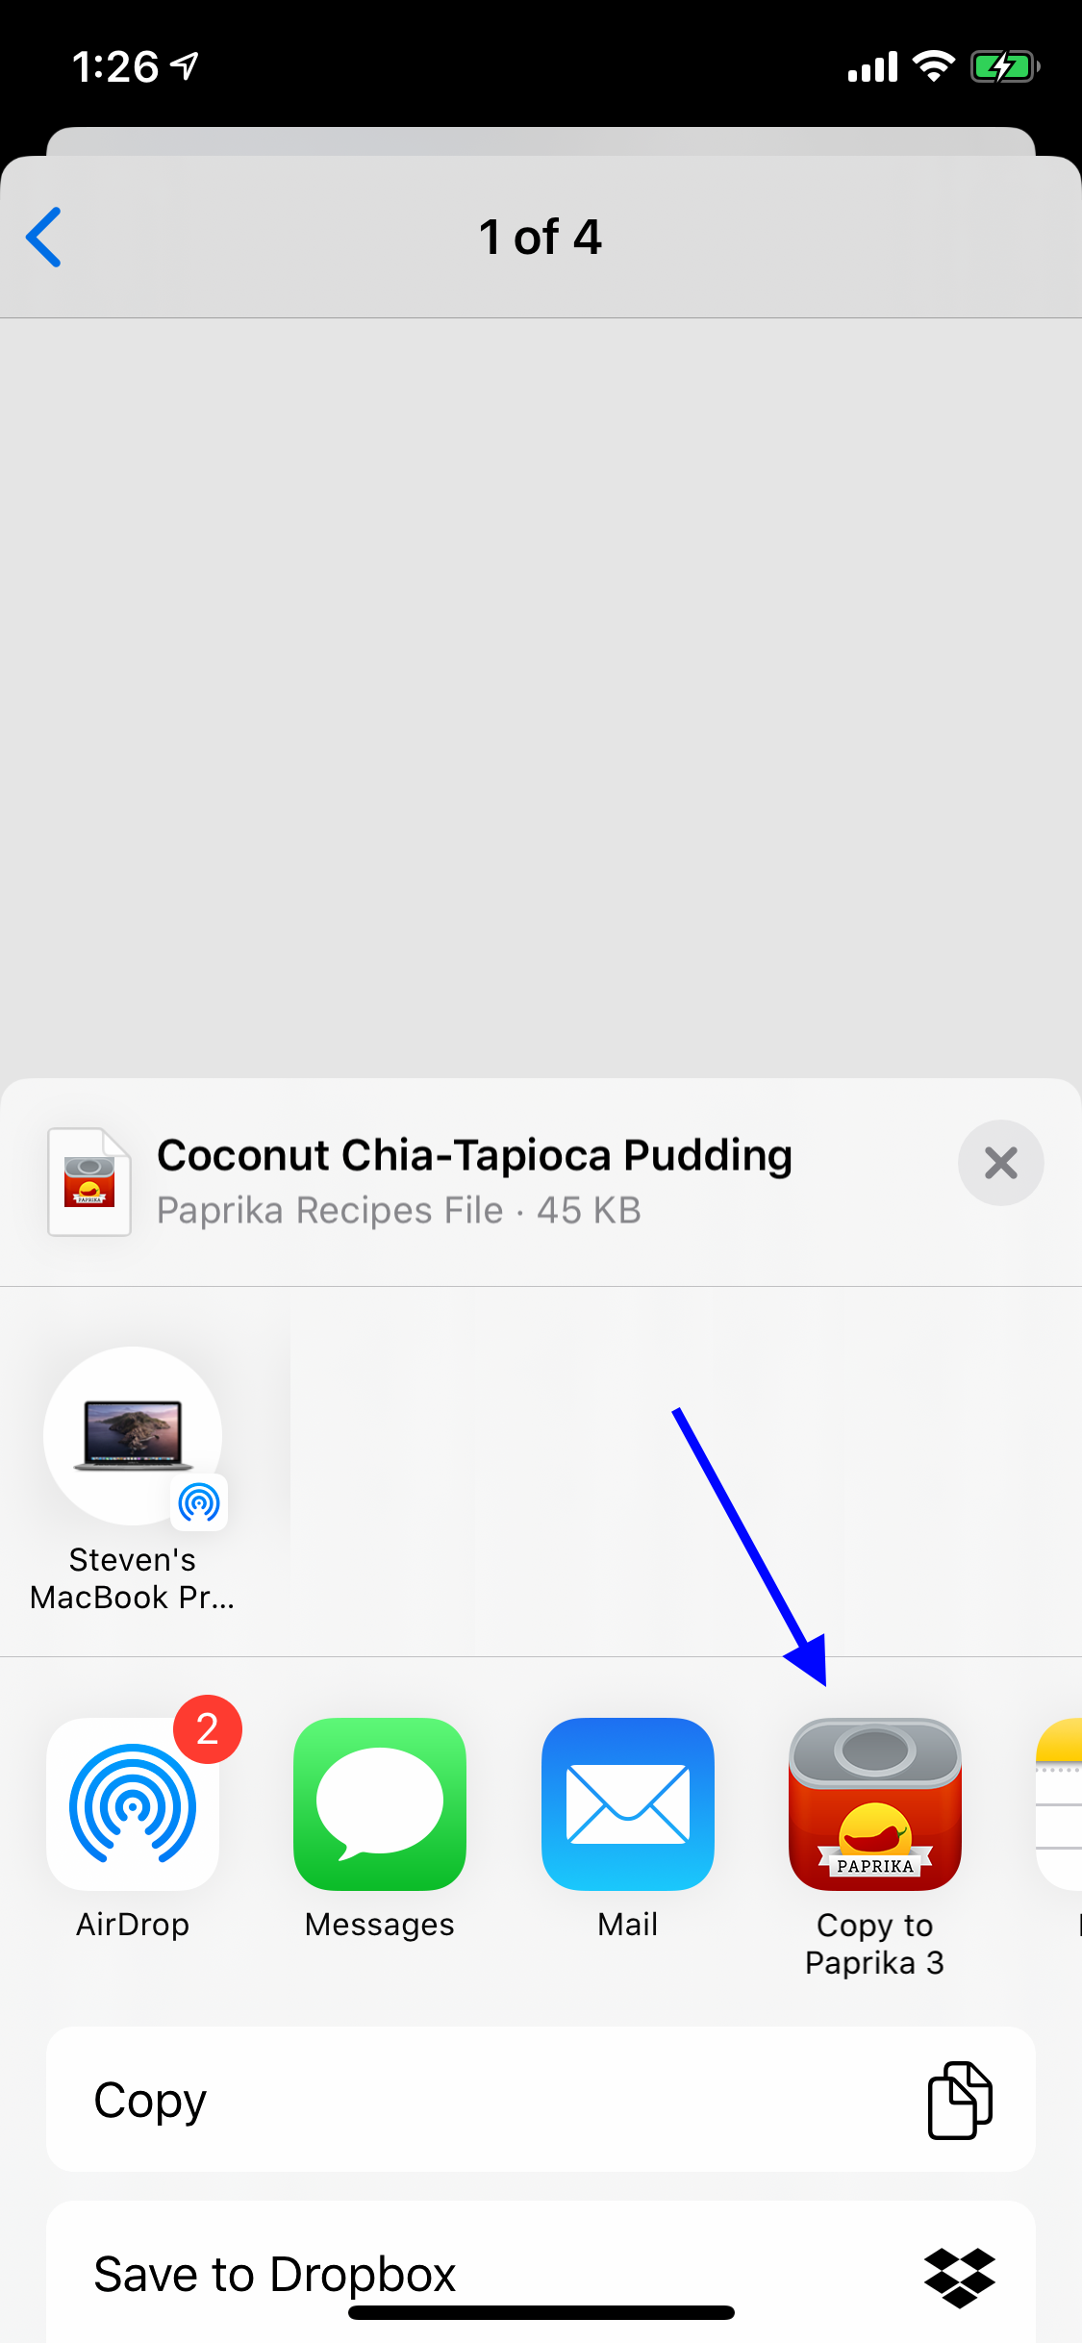
Task: Tap the AirDrop badge showing 2
Action: point(208,1729)
